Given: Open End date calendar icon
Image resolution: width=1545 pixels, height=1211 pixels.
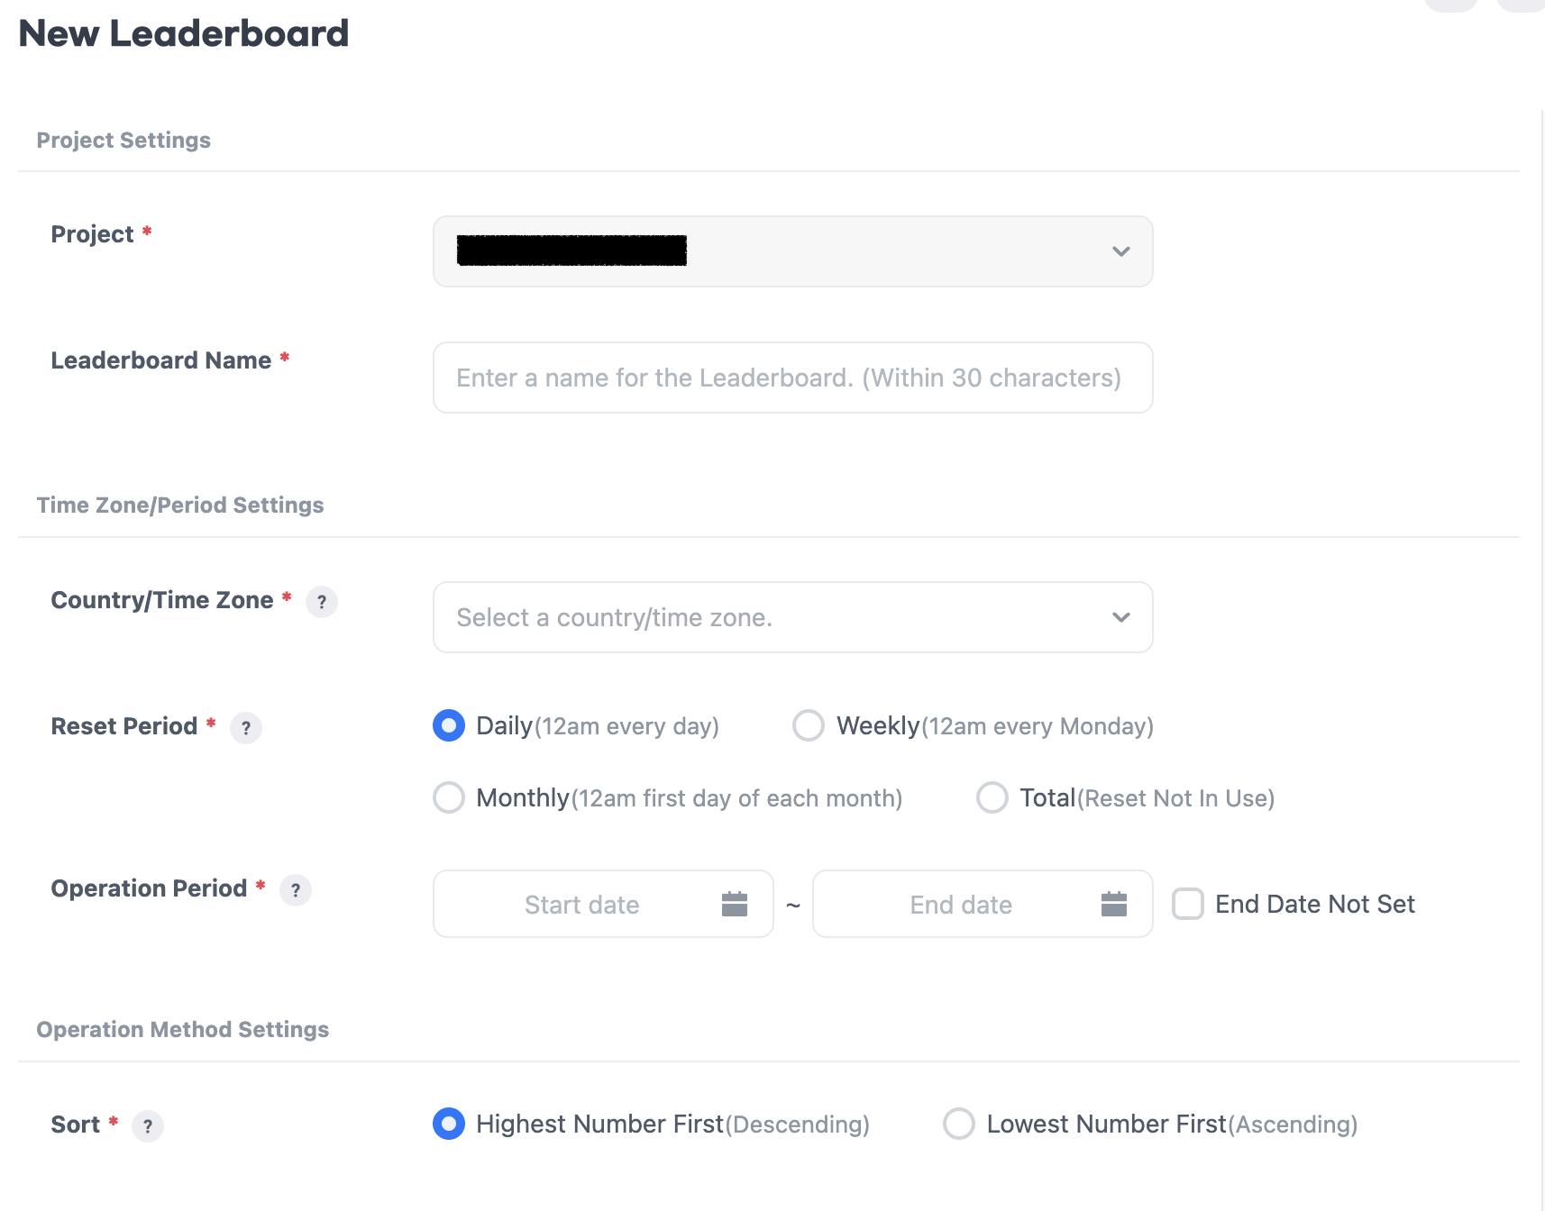Looking at the screenshot, I should coord(1114,904).
